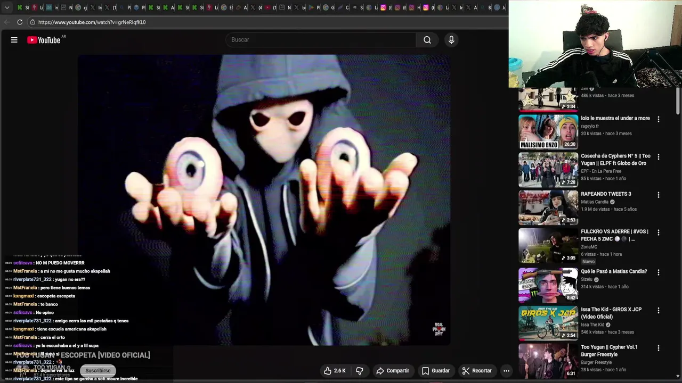682x383 pixels.
Task: Click the 'Nuevo' badge under FULCKRO VS ADERRE
Action: pos(588,262)
